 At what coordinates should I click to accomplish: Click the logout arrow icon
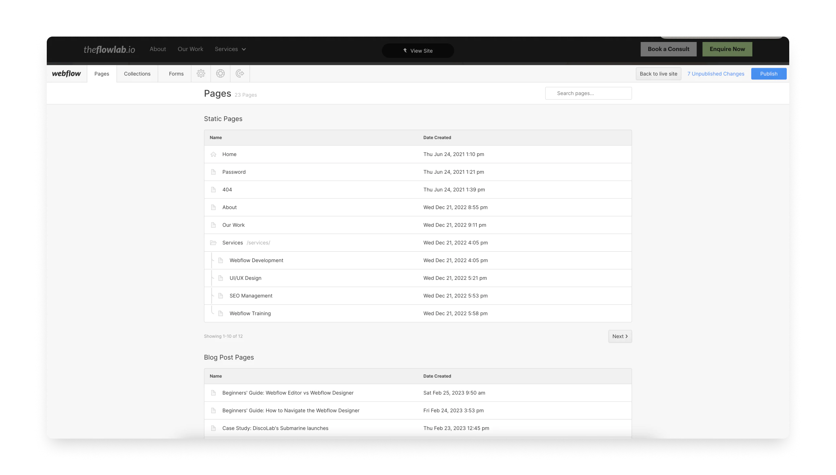tap(240, 73)
